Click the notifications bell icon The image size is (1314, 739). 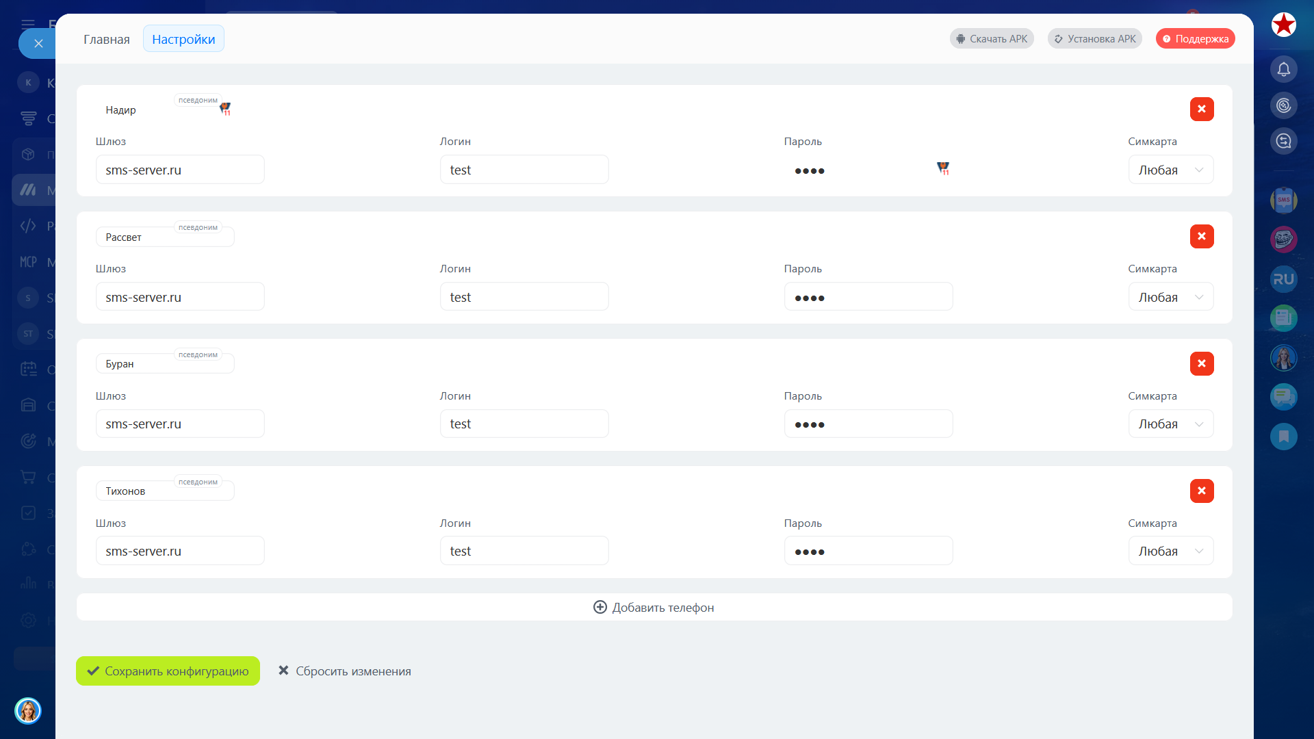pos(1283,69)
